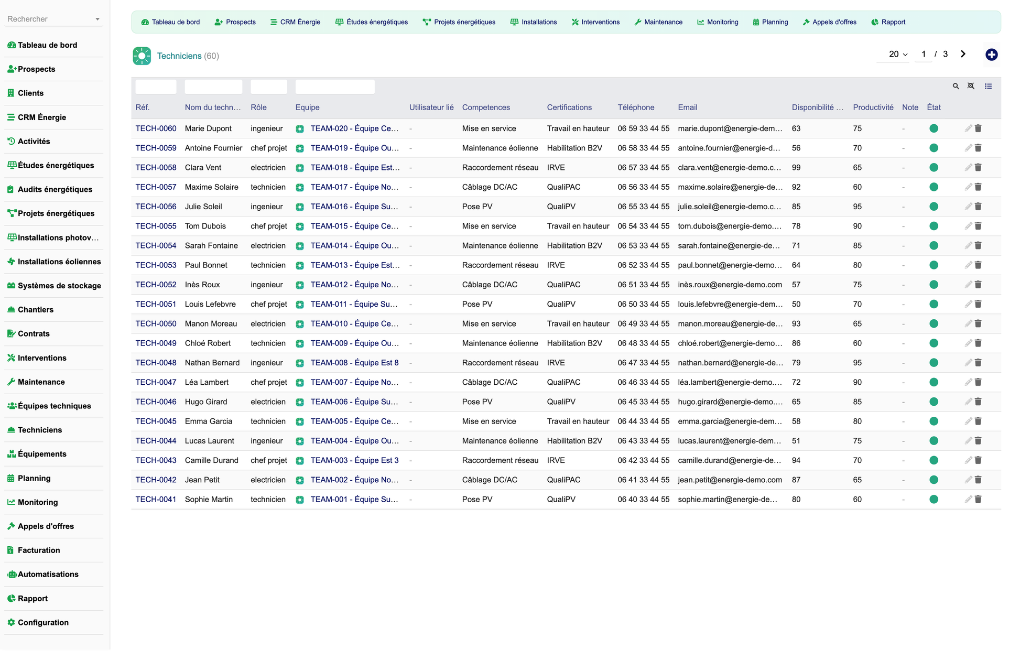Click the current page number field
Screen dimensions: 1020x660
(924, 54)
